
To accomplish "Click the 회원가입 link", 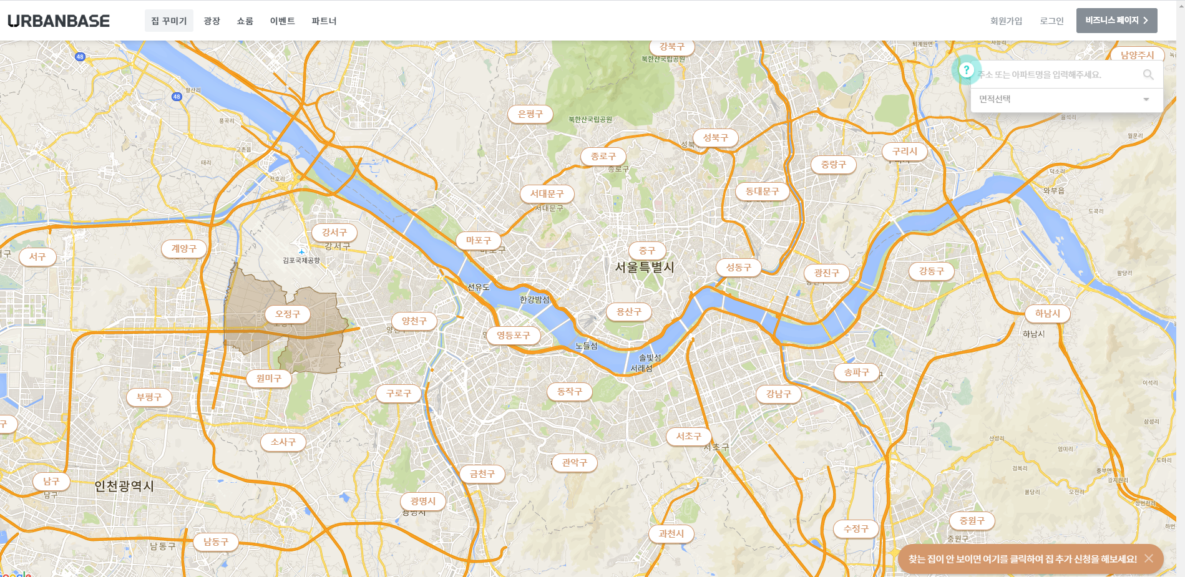I will click(1007, 21).
